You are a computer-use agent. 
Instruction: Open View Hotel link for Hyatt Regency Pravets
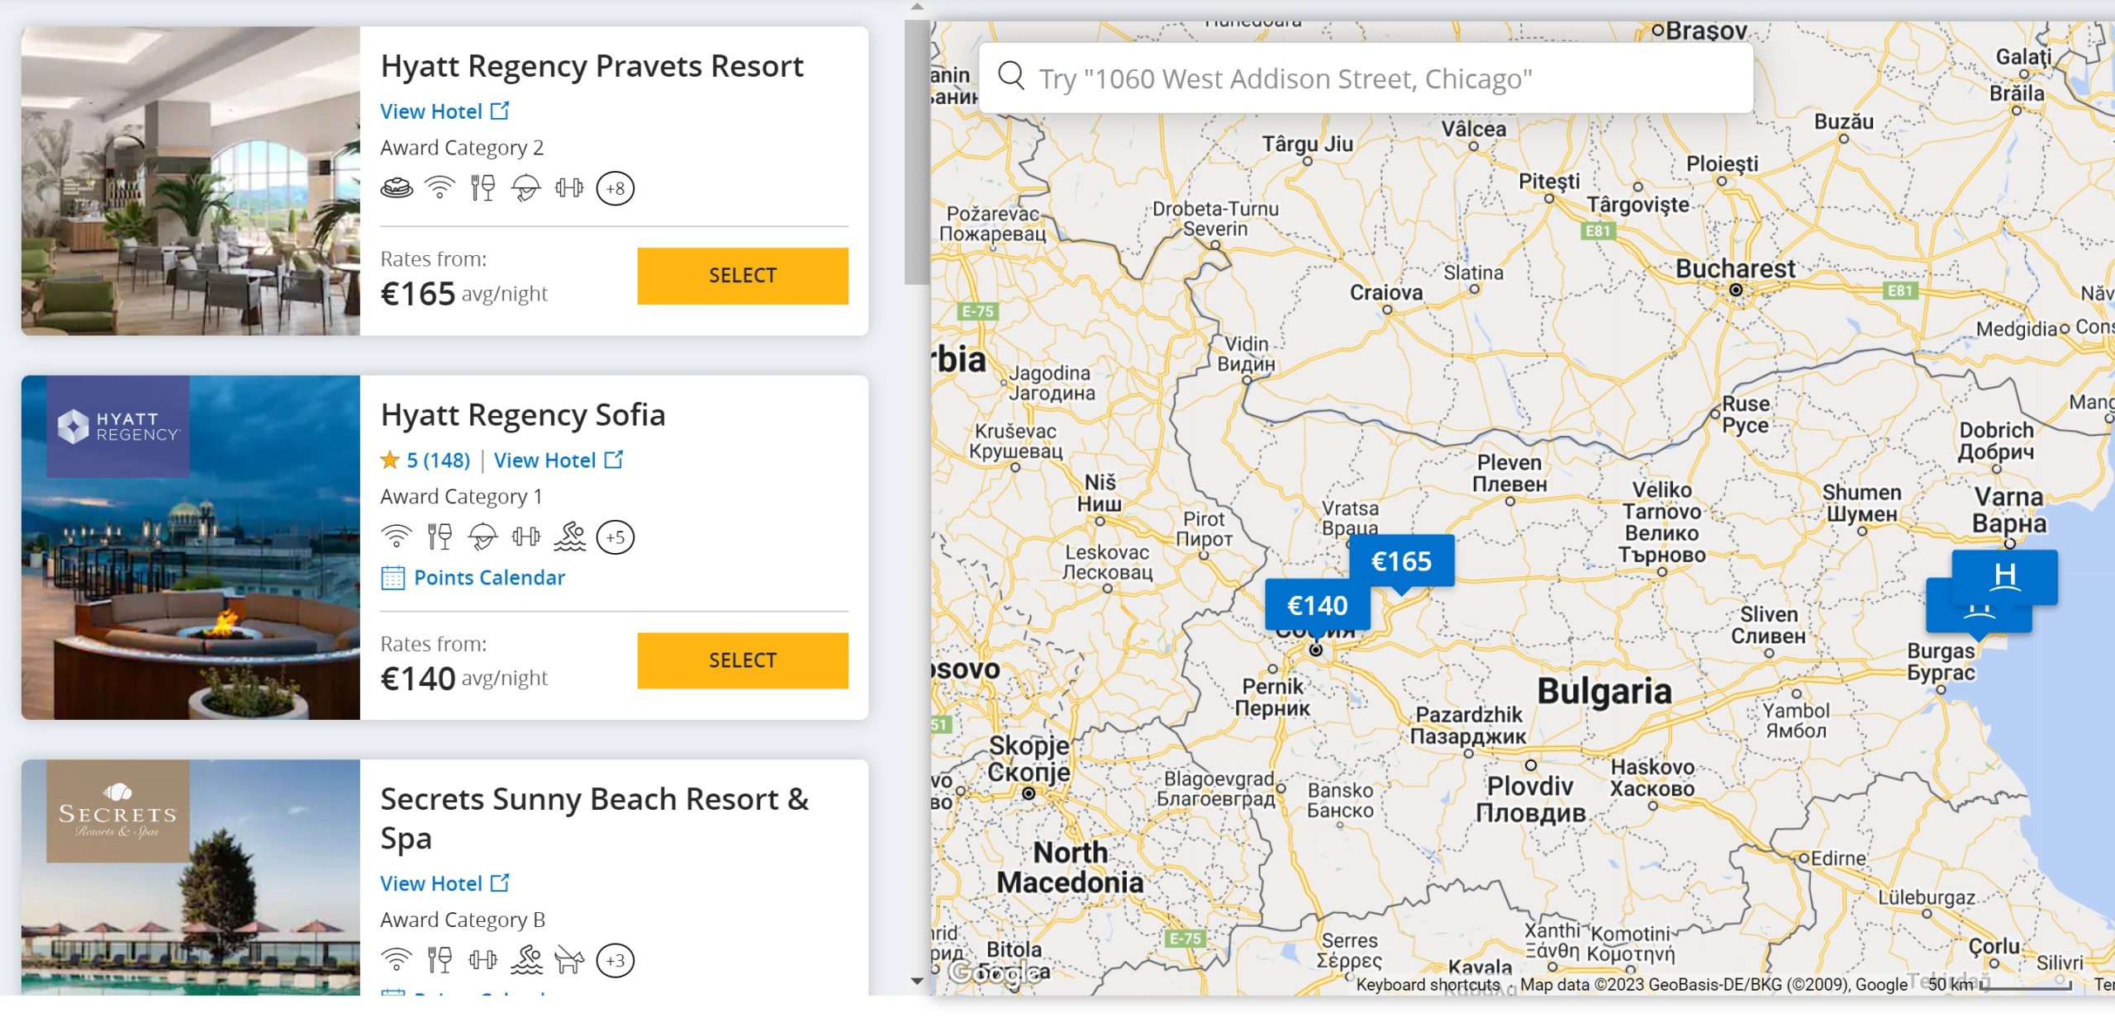444,111
